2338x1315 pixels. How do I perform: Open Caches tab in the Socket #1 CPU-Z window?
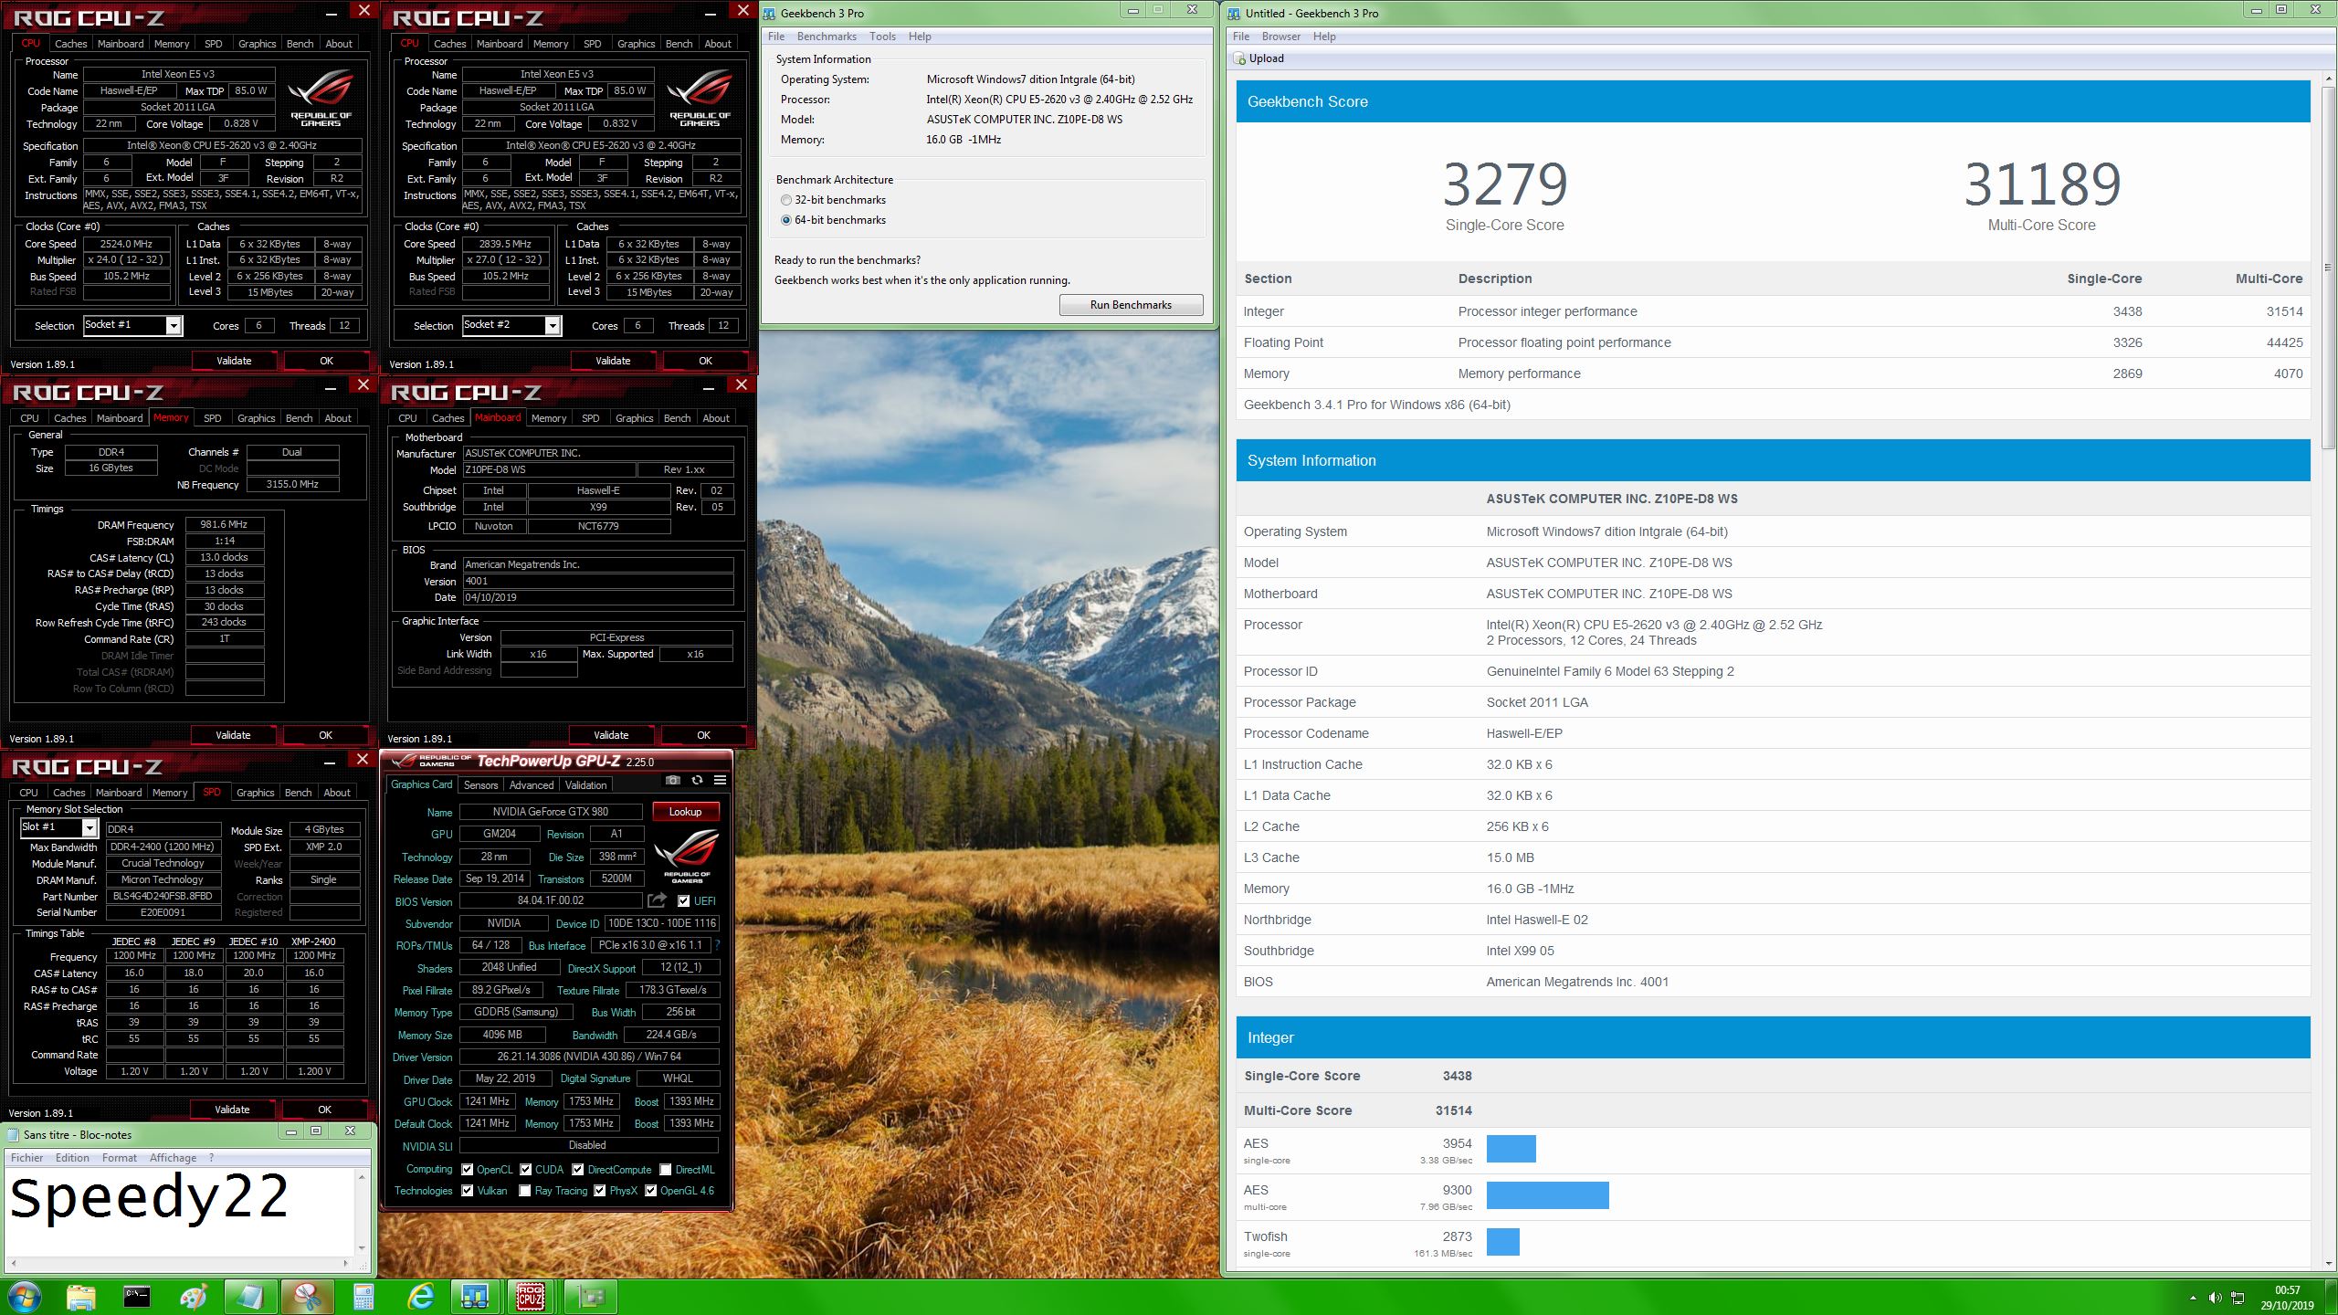[70, 44]
